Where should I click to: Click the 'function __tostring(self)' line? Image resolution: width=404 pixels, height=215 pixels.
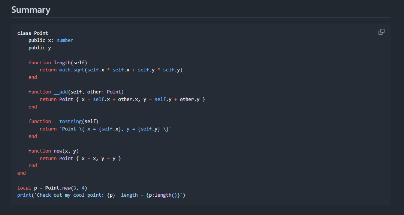click(63, 122)
